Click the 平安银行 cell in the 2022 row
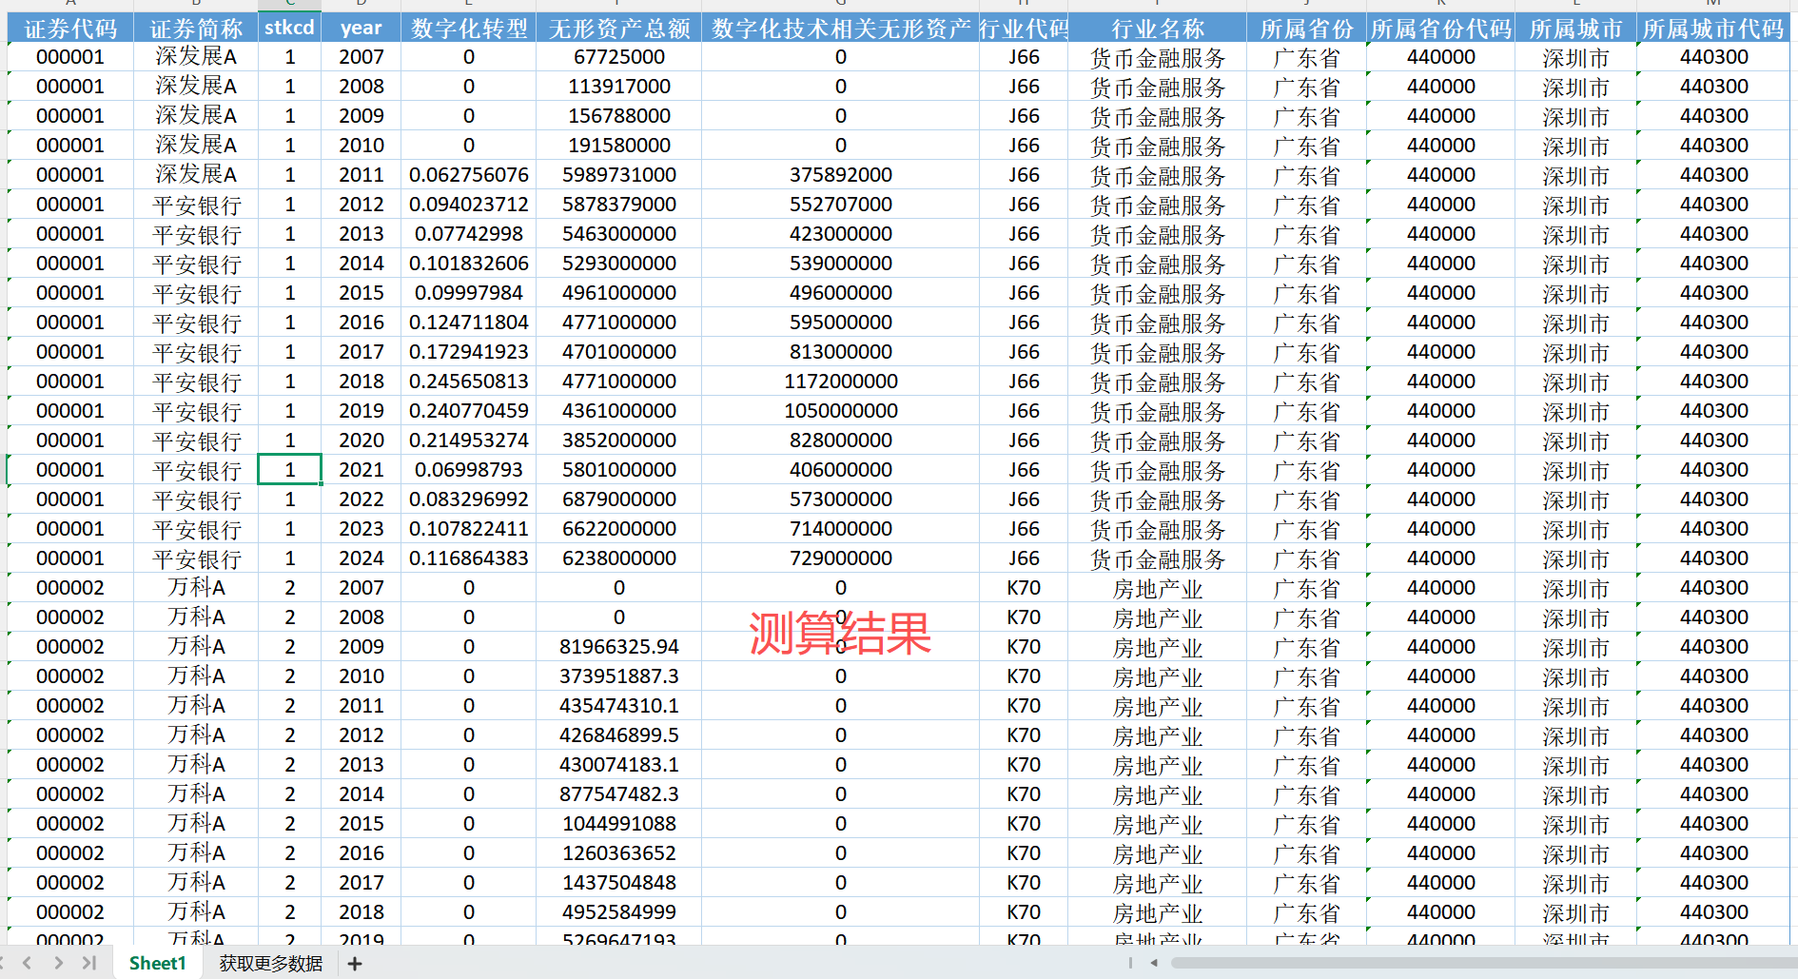This screenshot has height=979, width=1798. [196, 499]
